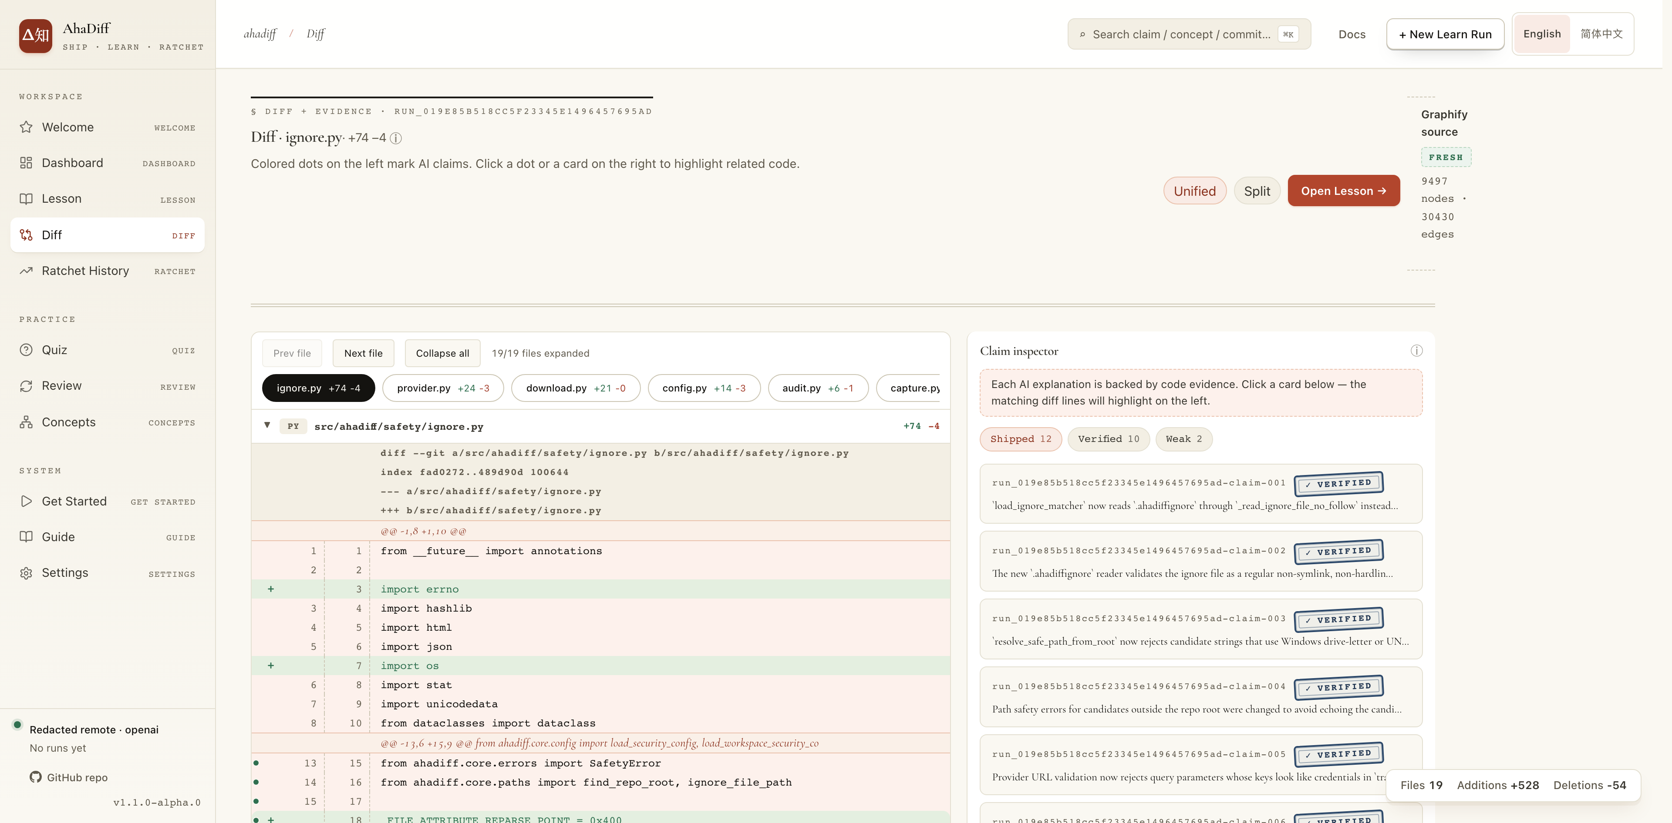Click the Collapse all button

[442, 353]
